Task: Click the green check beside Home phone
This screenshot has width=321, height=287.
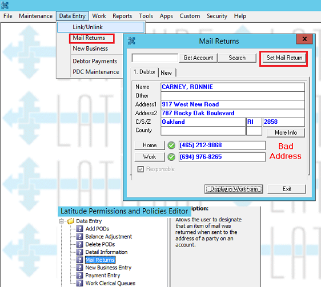Action: click(x=171, y=145)
